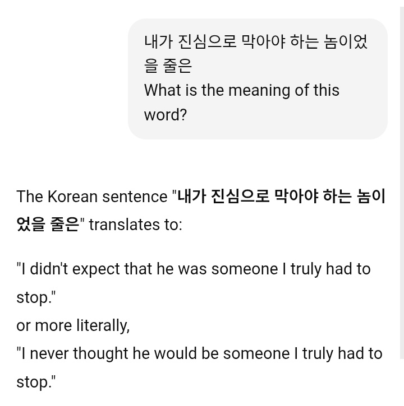
Task: Click the phrase 'translates to:'
Action: pos(135,225)
